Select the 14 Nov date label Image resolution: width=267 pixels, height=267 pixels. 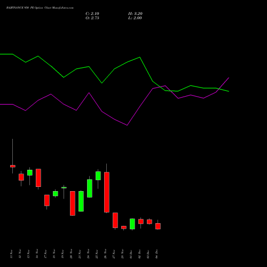(37, 254)
